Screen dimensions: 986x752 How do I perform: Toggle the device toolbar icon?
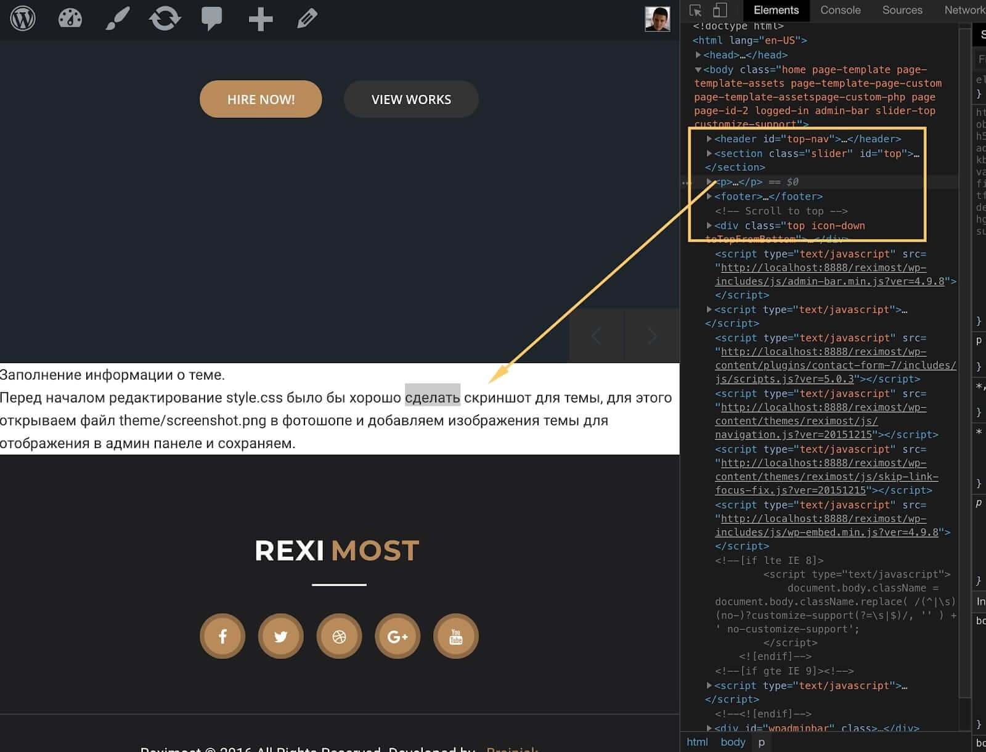point(720,10)
